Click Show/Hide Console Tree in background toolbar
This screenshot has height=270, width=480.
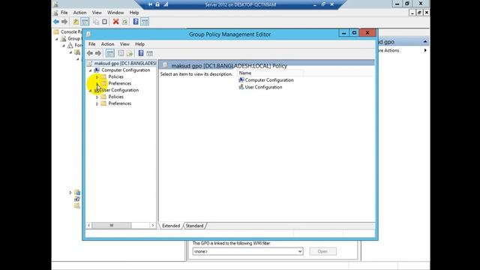click(x=85, y=22)
